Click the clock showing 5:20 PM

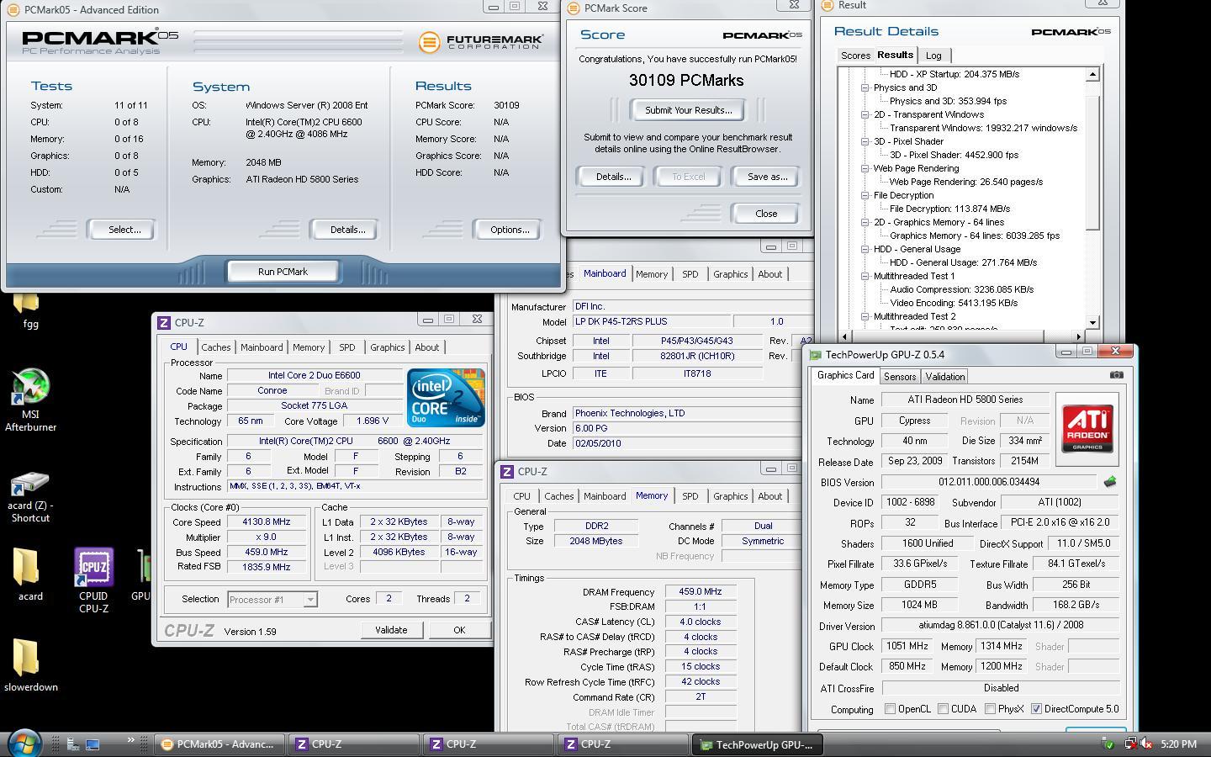click(x=1178, y=744)
